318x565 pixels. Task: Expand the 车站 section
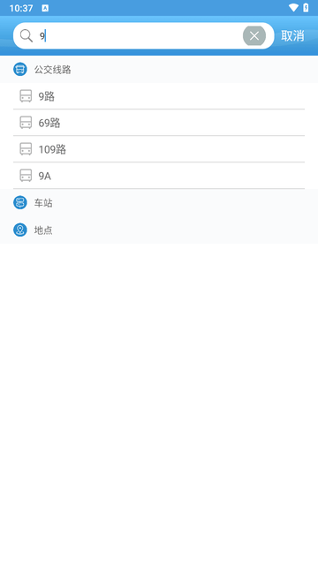point(159,203)
